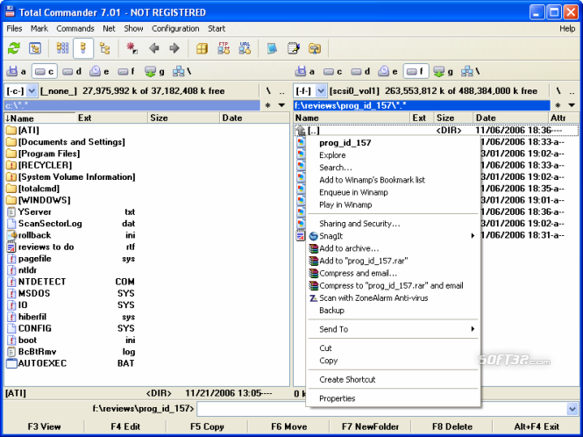
Task: Open the Configuration menu
Action: [x=175, y=28]
